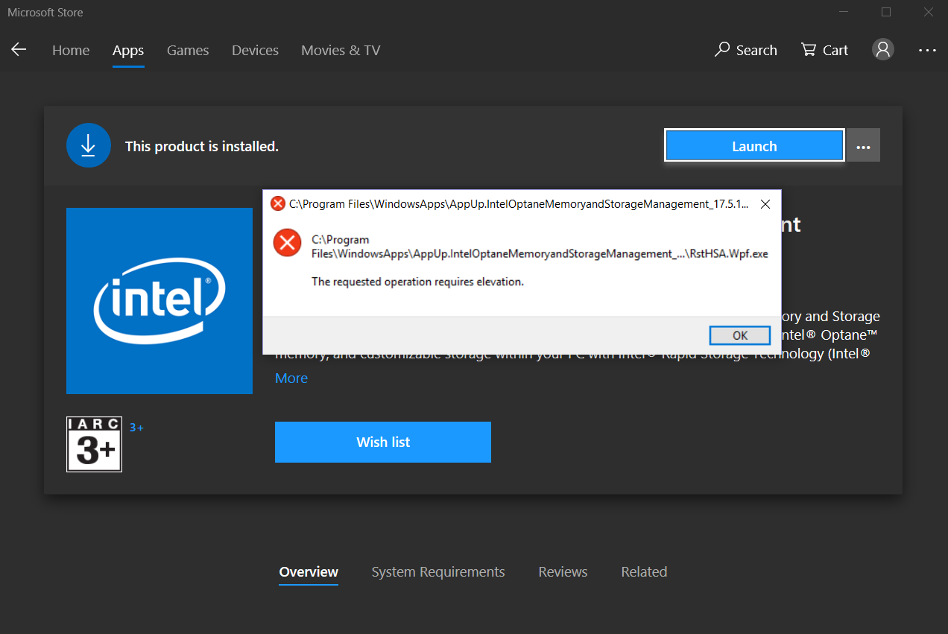
Task: View the Related section
Action: pos(644,572)
